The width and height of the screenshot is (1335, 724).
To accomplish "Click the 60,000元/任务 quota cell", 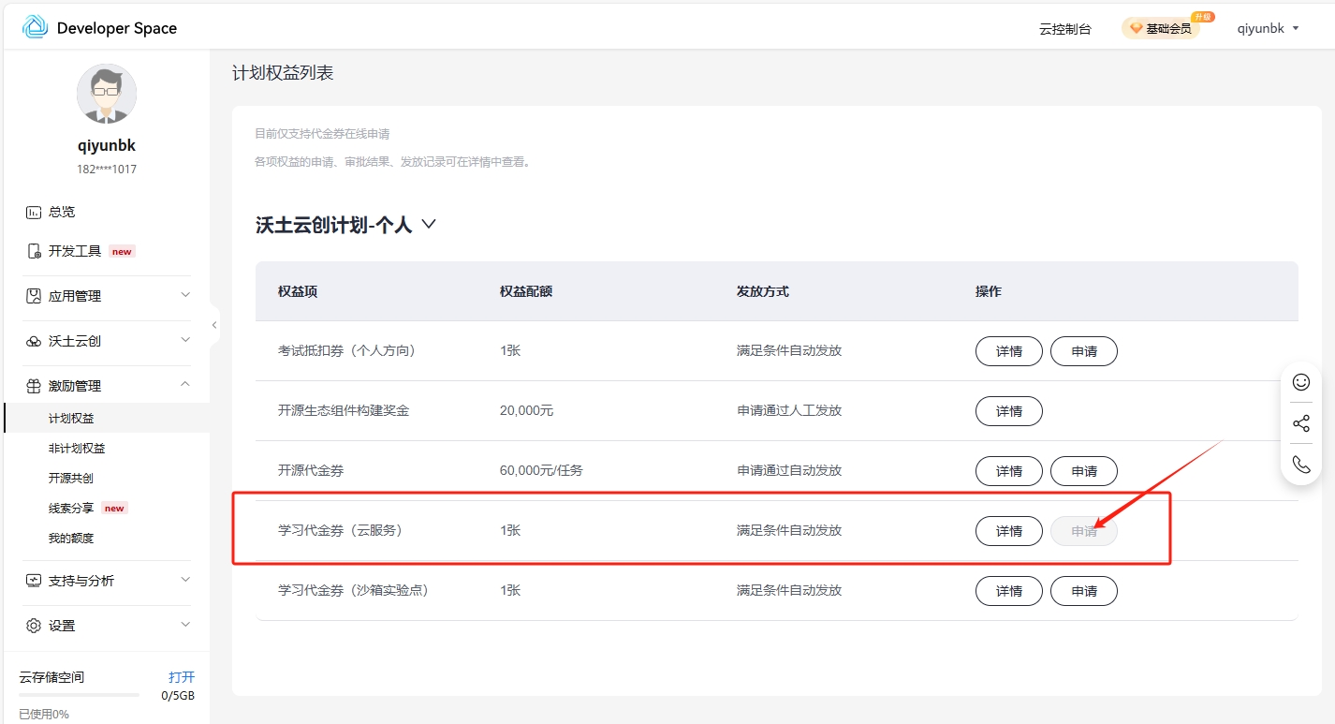I will click(541, 470).
